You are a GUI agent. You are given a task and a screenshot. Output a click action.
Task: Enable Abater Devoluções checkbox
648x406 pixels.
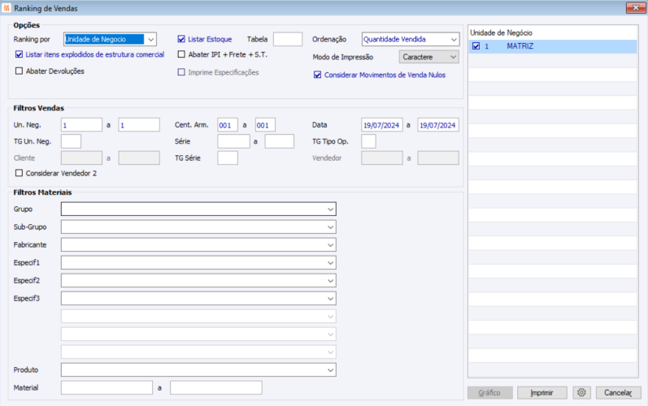19,71
